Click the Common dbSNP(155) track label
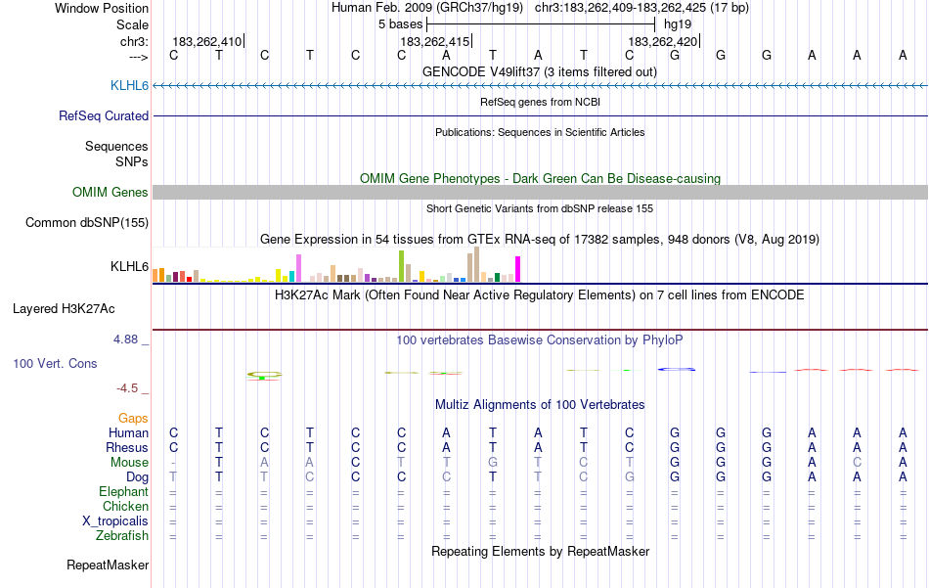 click(86, 222)
